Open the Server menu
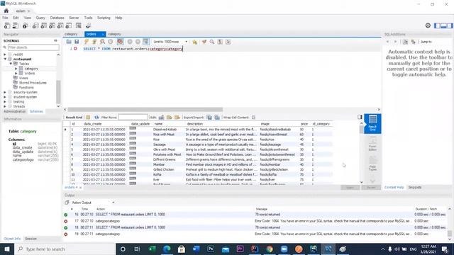The image size is (454, 255). point(74,18)
